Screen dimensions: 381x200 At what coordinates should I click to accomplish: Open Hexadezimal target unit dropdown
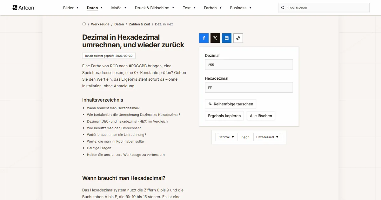click(x=268, y=137)
